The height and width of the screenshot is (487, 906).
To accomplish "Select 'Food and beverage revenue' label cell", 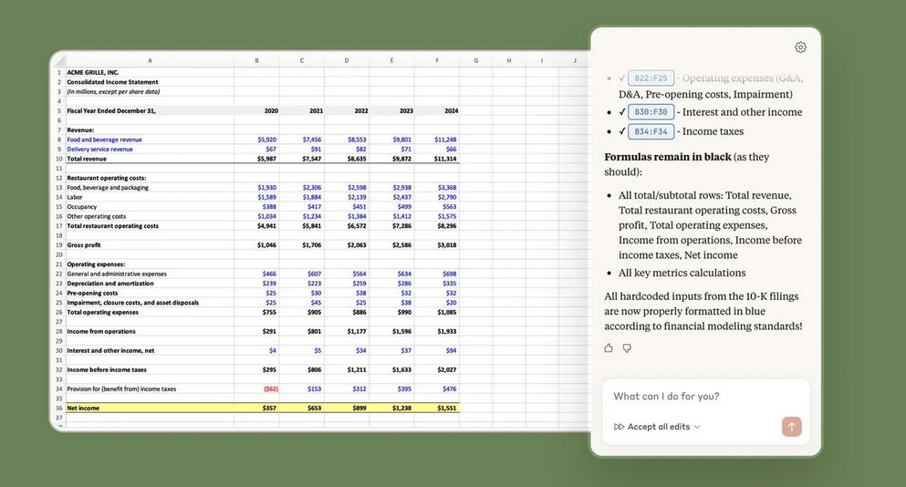I will coord(151,140).
